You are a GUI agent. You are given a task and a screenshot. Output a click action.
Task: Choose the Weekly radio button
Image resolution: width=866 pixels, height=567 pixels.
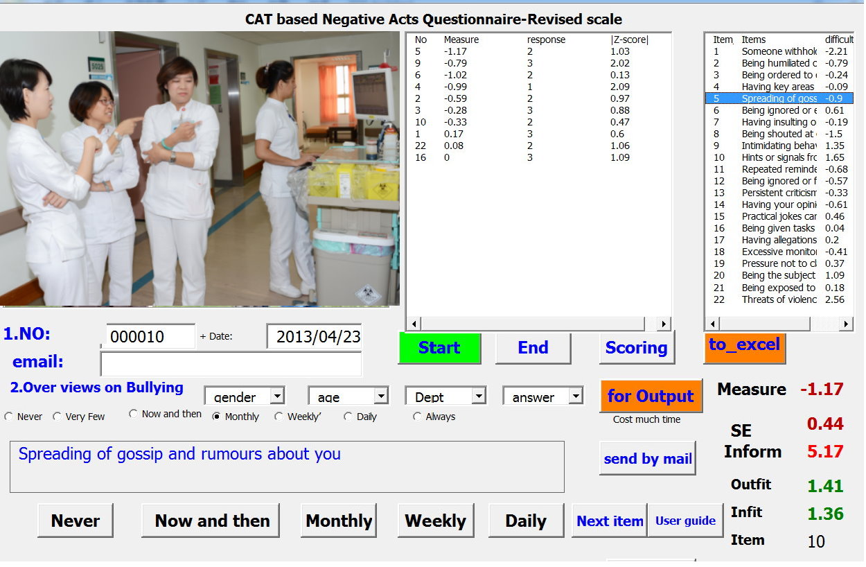pyautogui.click(x=279, y=417)
